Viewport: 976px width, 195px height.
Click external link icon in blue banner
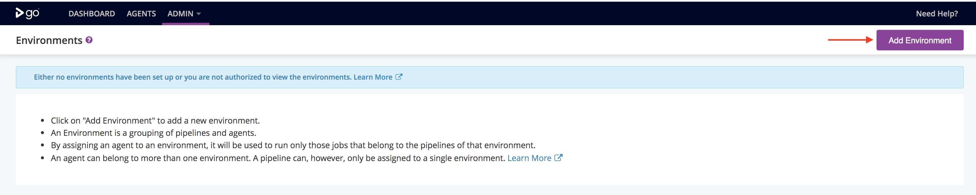[x=398, y=77]
